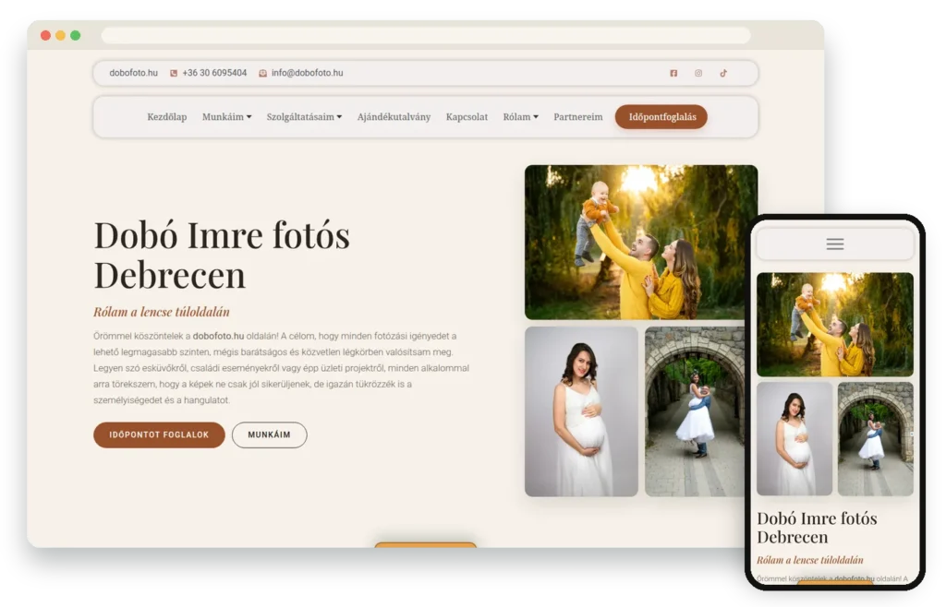Click the +36 30 6095404 phone number
This screenshot has width=946, height=607.
(214, 73)
